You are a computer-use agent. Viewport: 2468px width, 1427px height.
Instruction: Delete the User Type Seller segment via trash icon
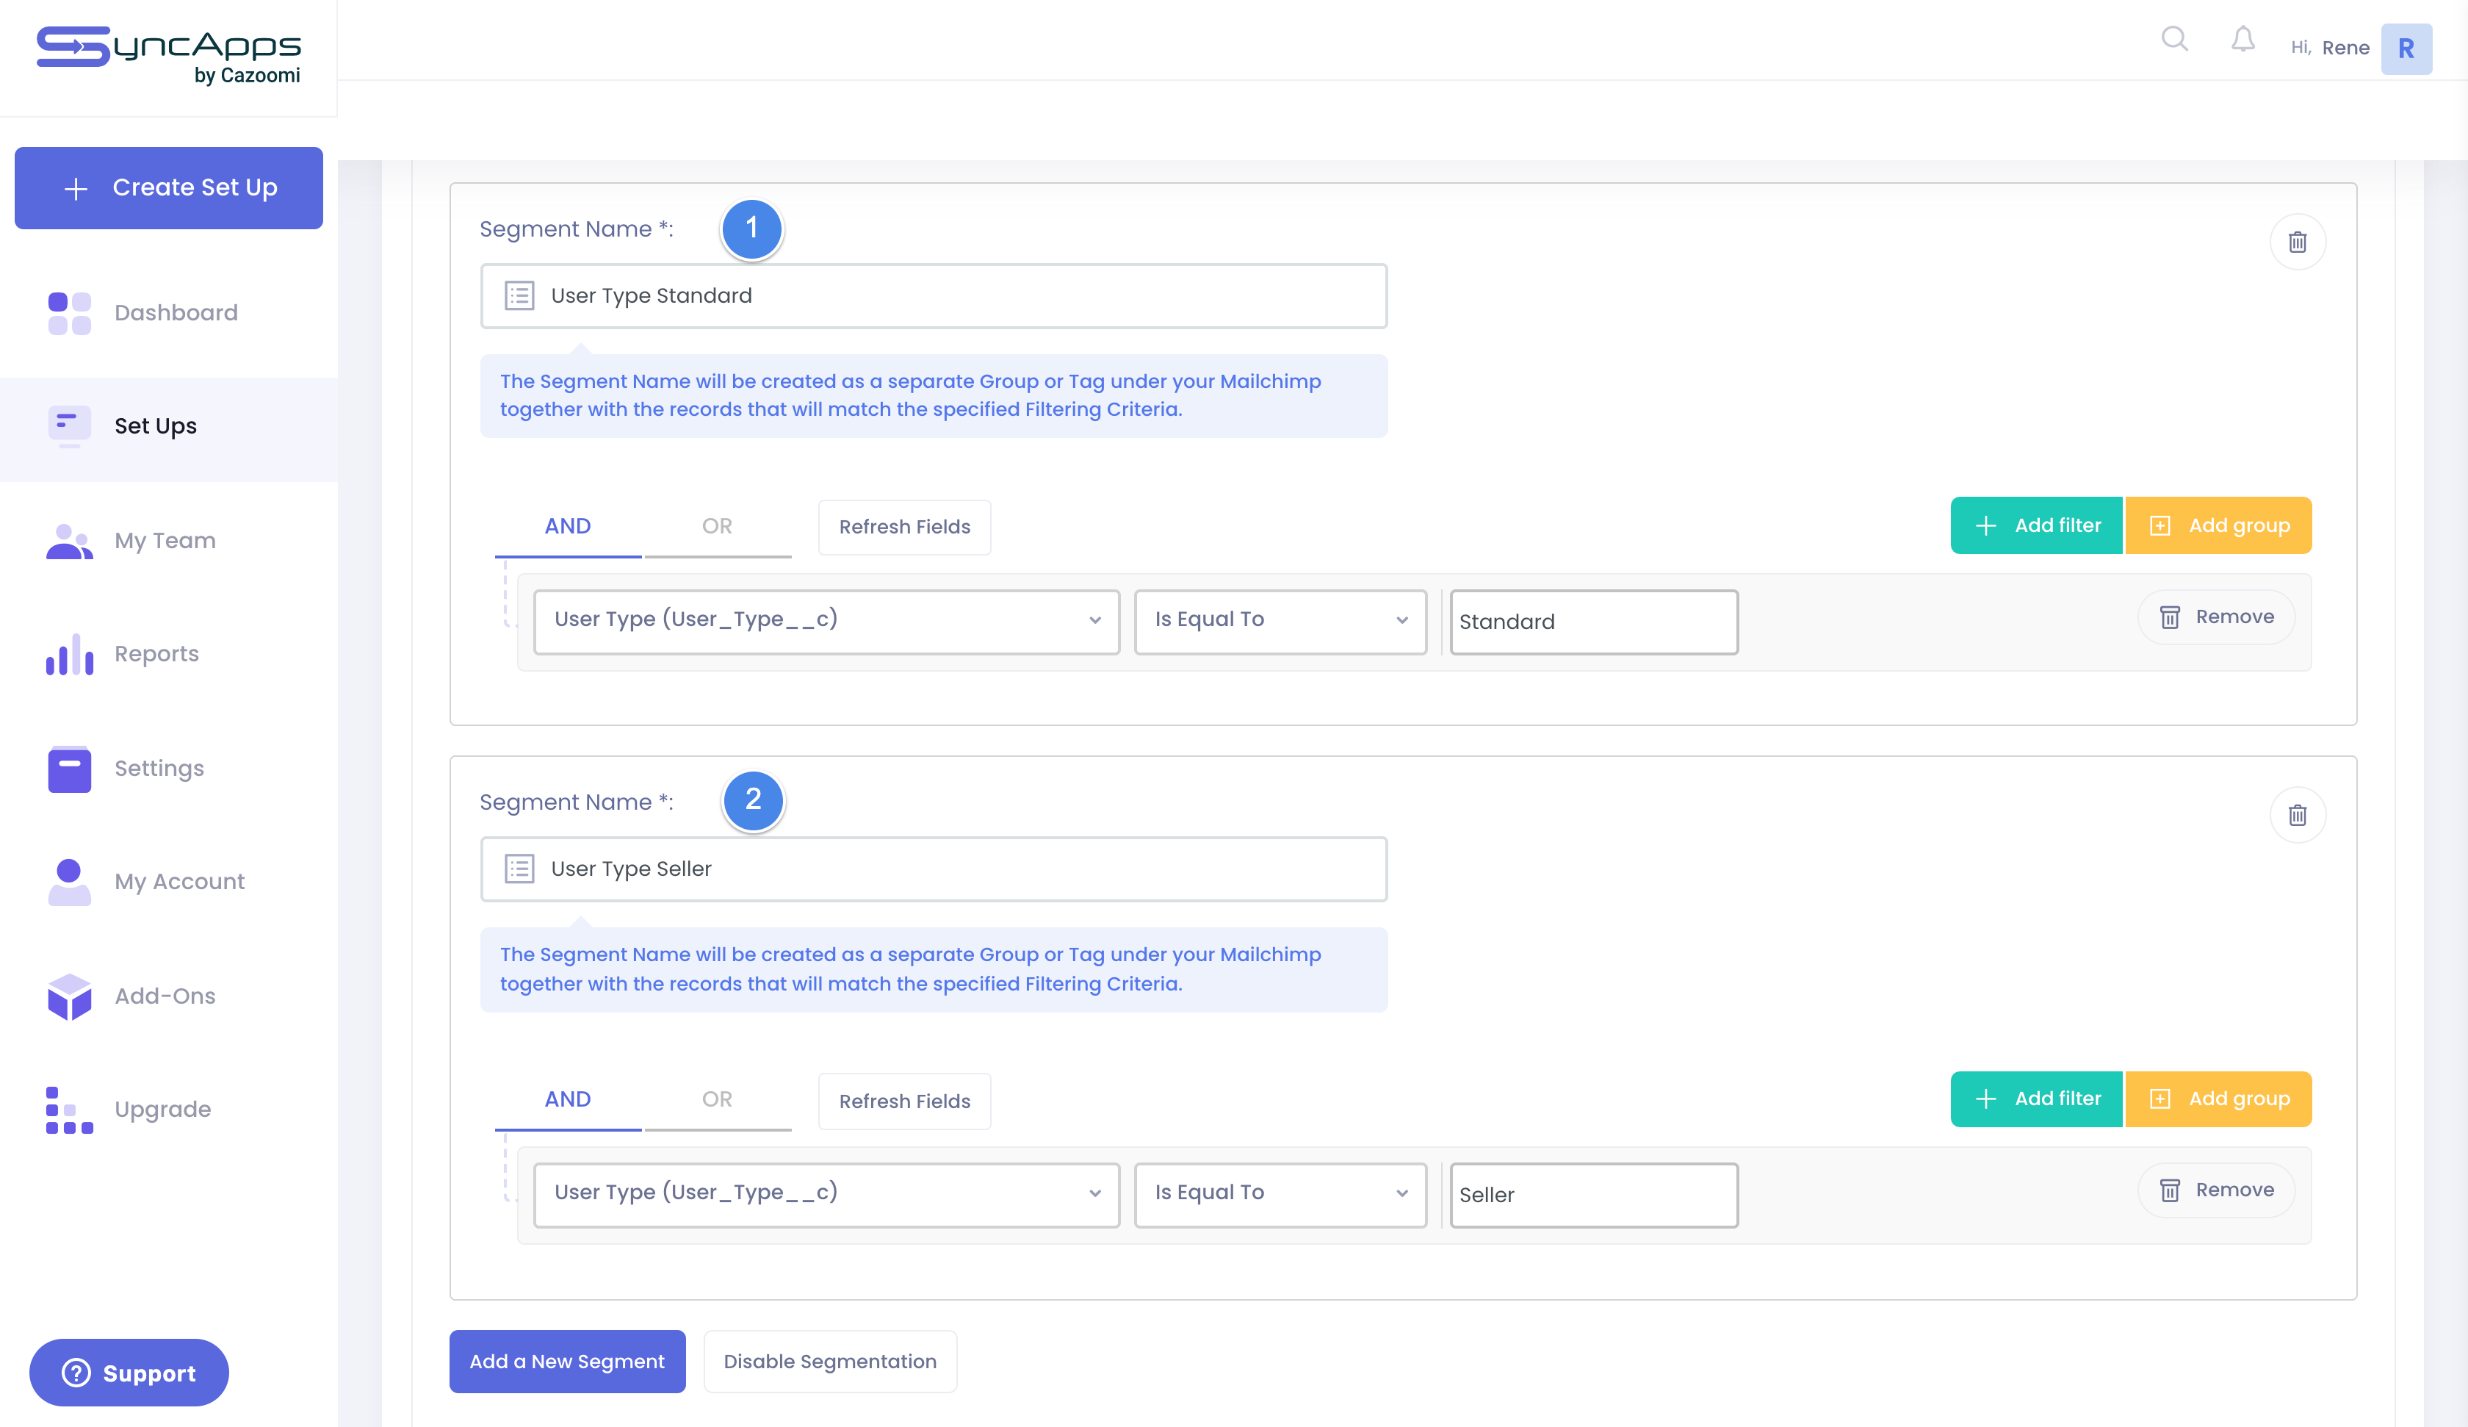[x=2297, y=816]
